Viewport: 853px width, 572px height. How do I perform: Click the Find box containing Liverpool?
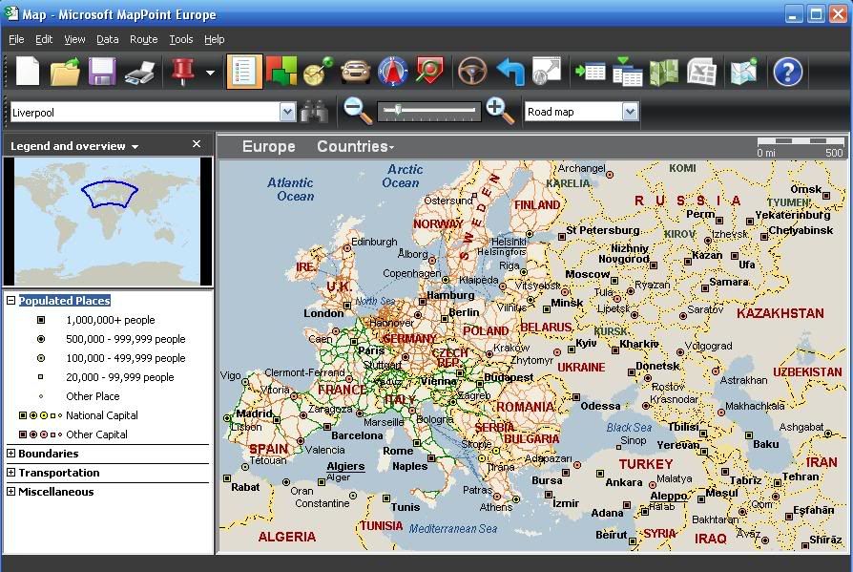[x=146, y=112]
